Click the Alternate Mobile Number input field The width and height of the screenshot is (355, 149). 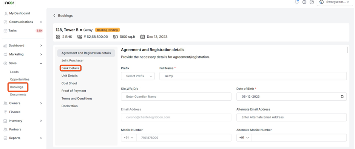pyautogui.click(x=299, y=137)
